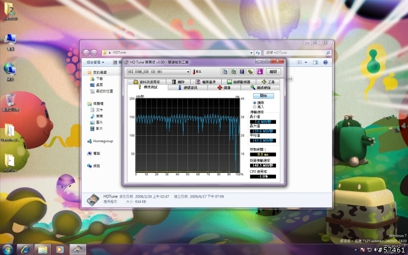Screen dimensions: 408x255
Task: Select the Recycle Bin desktop icon
Action: point(10,103)
